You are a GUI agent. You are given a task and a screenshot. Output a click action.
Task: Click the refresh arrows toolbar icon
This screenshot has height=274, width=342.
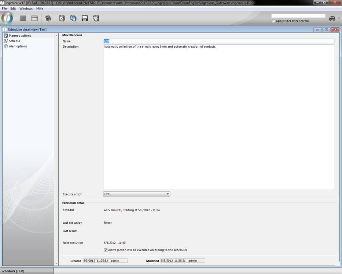pos(48,18)
